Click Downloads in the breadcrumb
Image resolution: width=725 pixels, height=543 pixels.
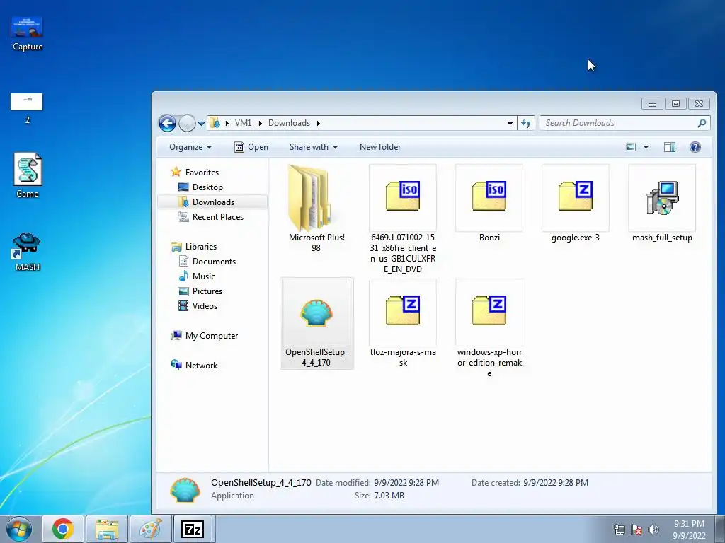pyautogui.click(x=289, y=123)
